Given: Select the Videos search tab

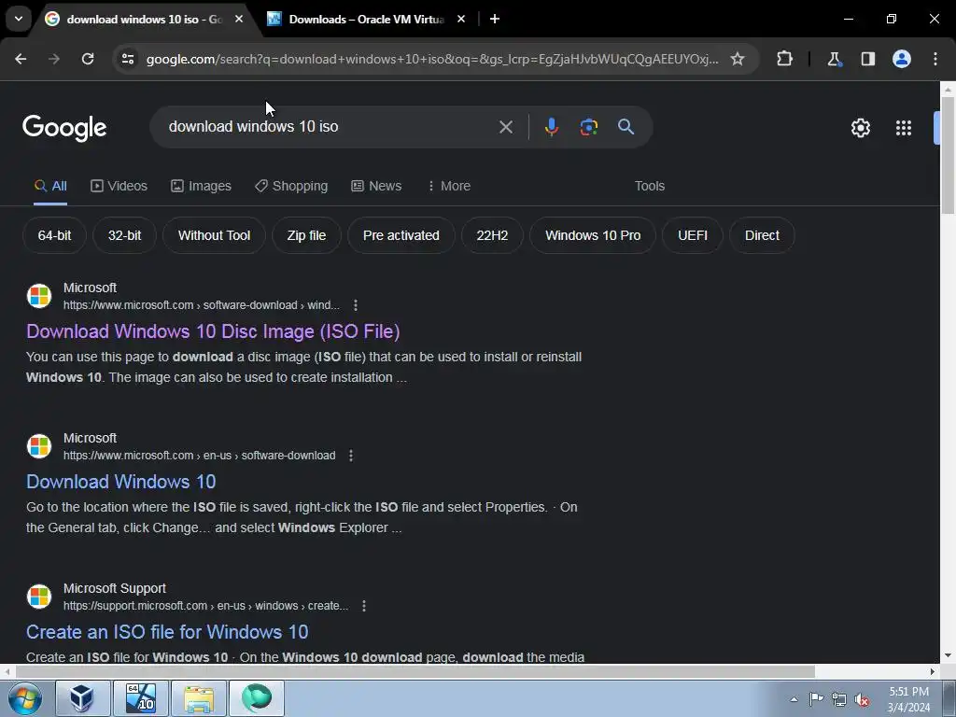Looking at the screenshot, I should tap(119, 186).
